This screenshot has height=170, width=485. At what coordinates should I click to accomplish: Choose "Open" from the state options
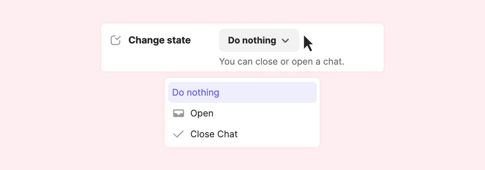(242, 114)
